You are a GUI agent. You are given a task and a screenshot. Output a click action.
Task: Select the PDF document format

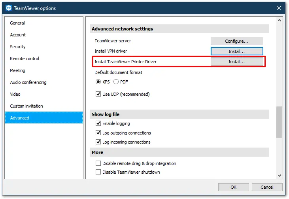click(x=116, y=82)
